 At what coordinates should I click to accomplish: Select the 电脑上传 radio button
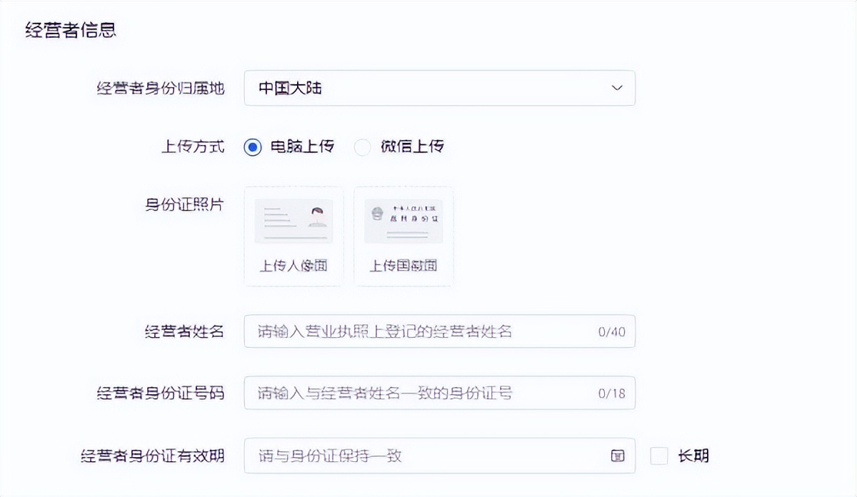253,147
